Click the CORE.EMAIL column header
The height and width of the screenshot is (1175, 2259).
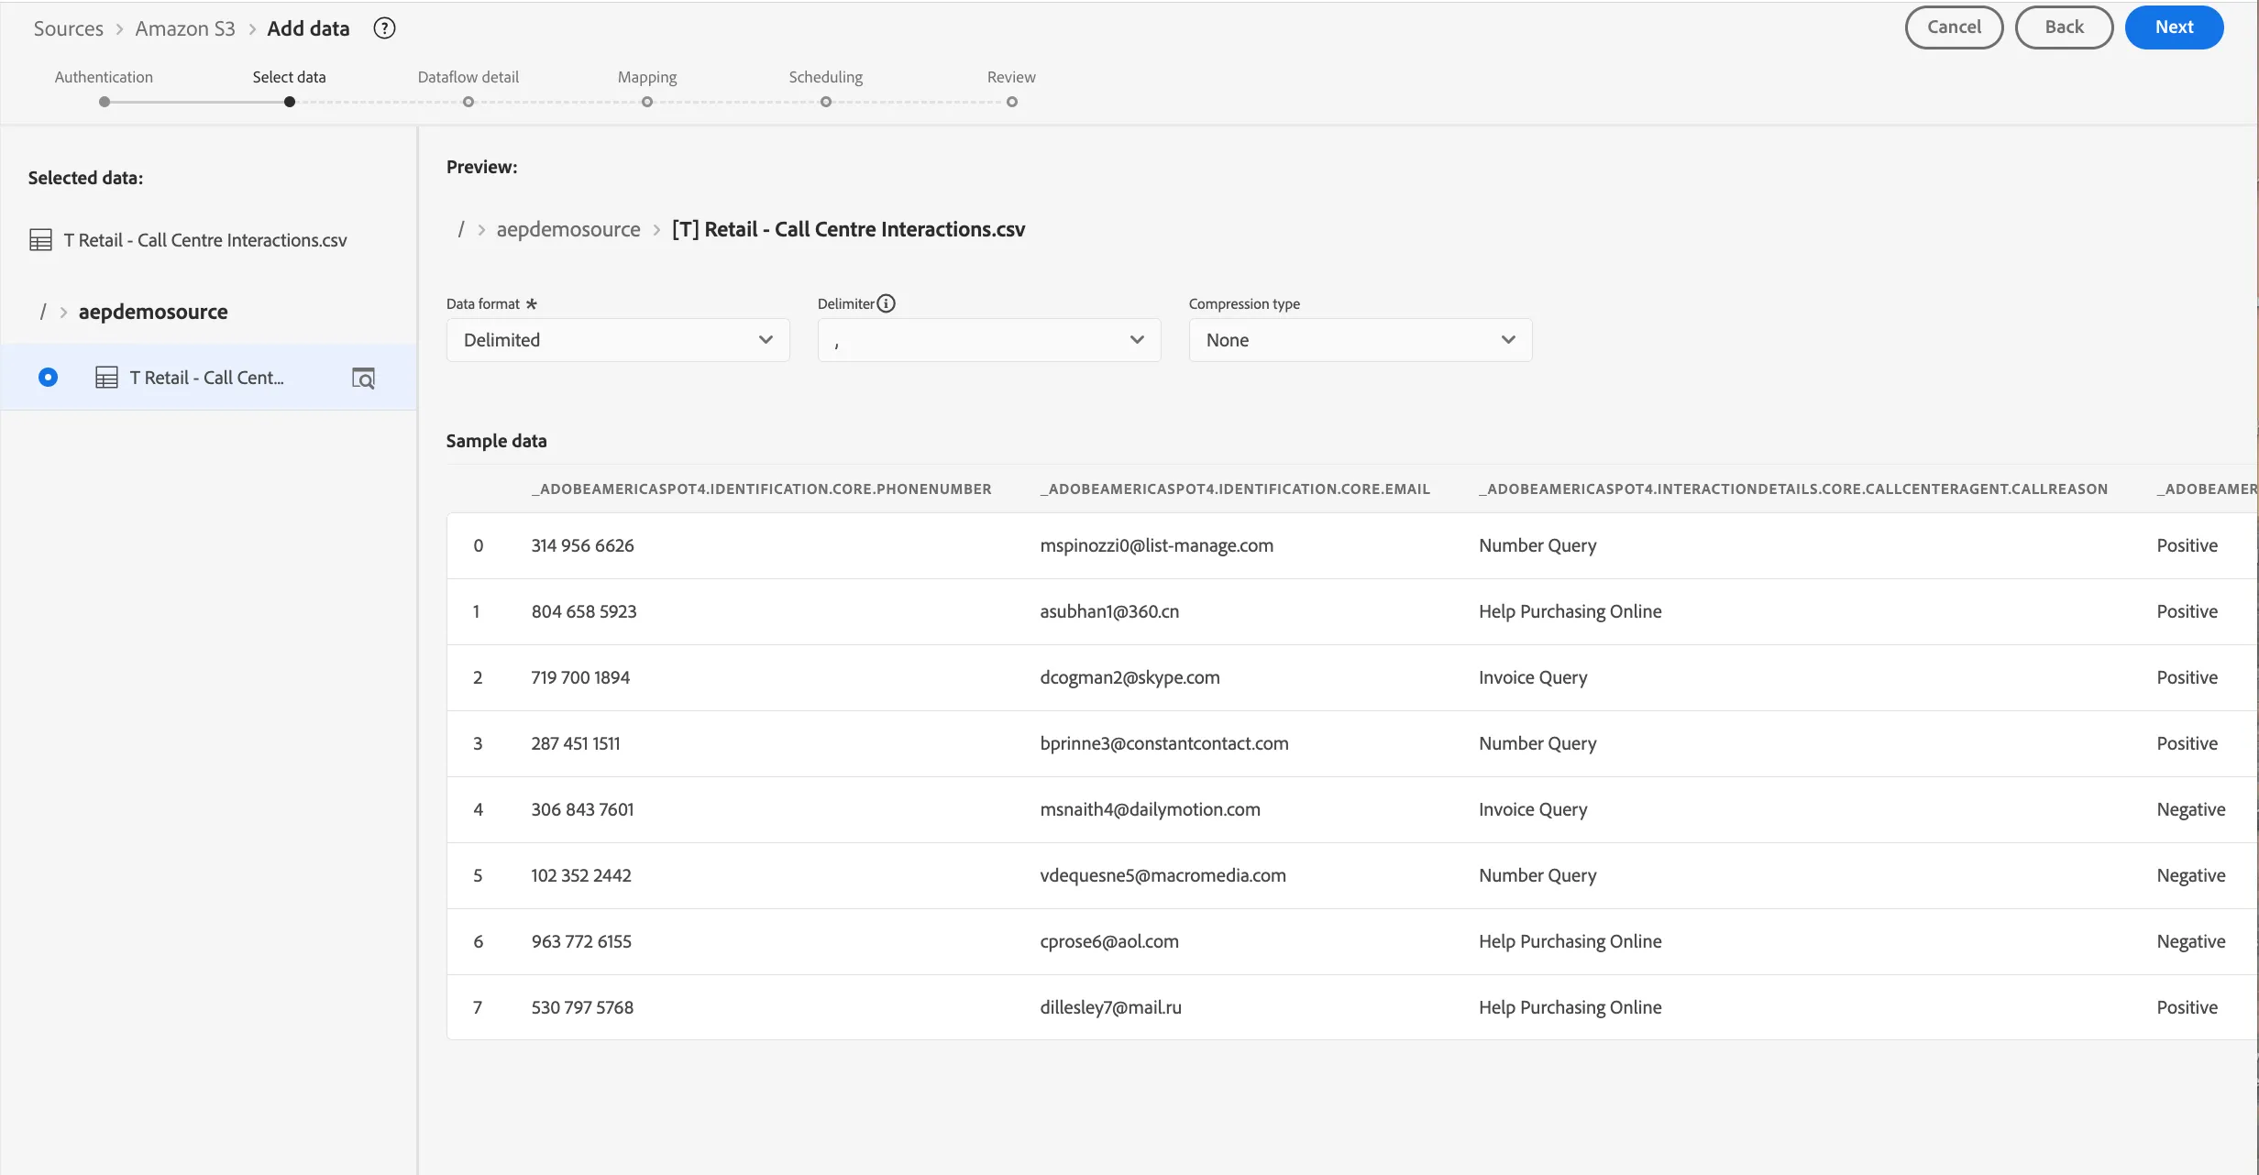click(1235, 489)
